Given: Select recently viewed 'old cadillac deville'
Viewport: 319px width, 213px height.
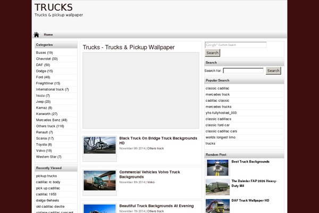Looking at the screenshot, I should tap(50, 207).
